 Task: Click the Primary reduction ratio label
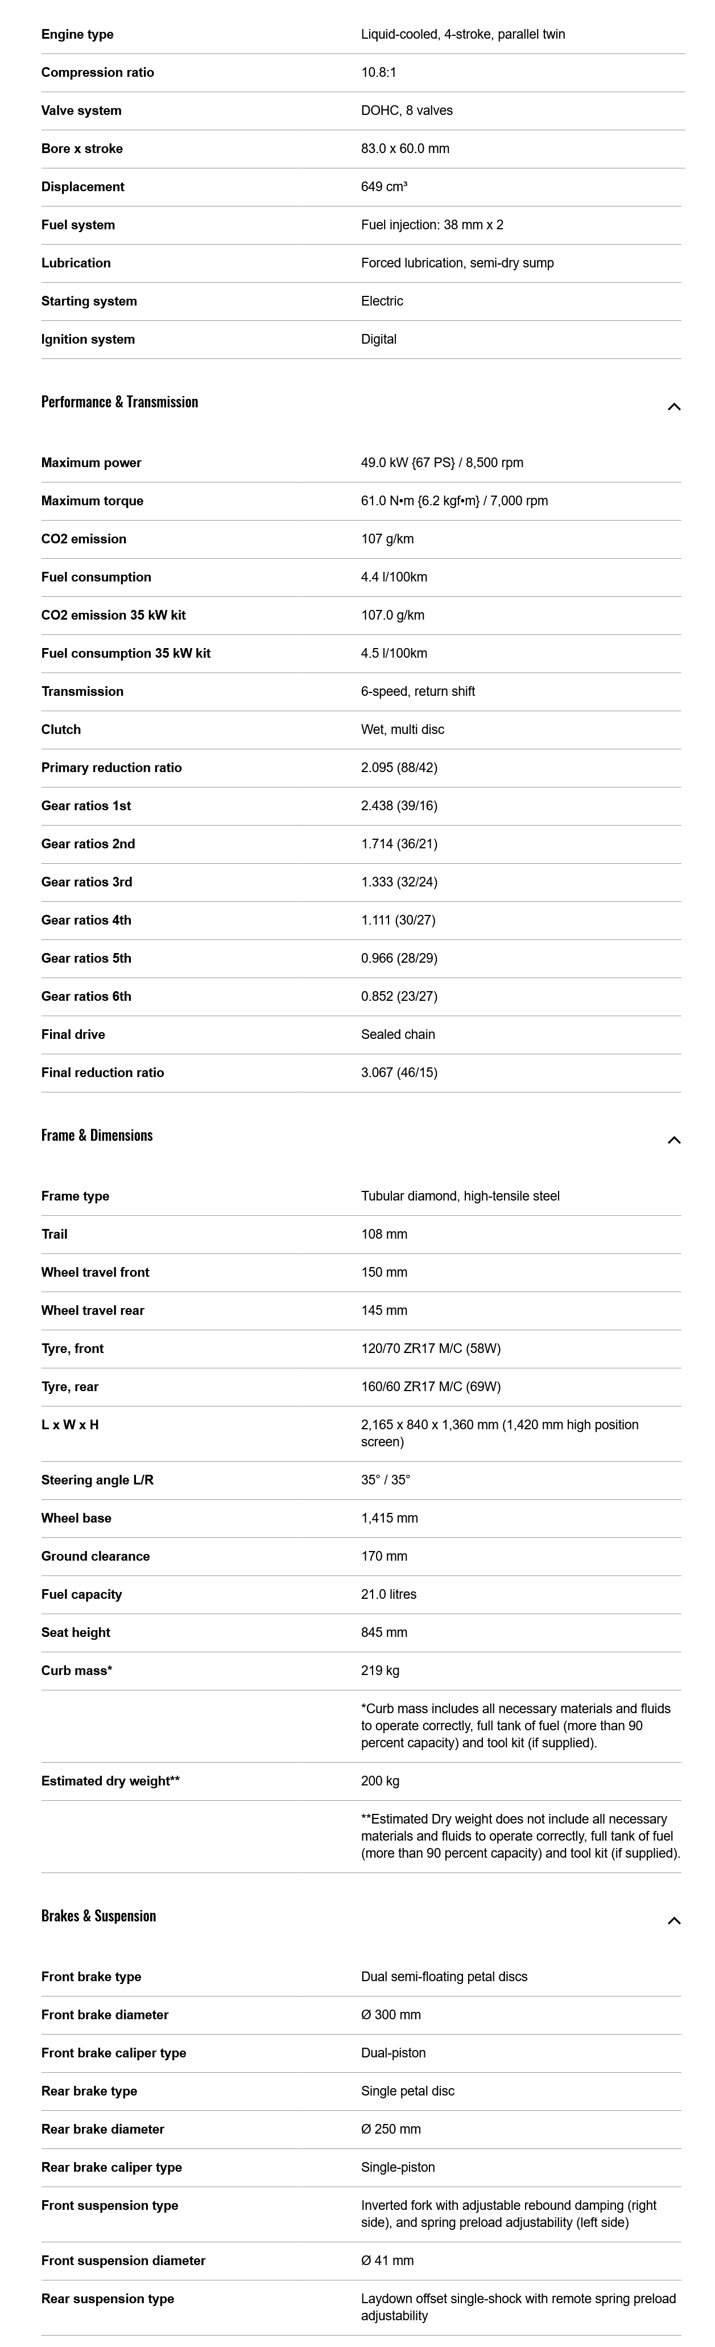[111, 768]
